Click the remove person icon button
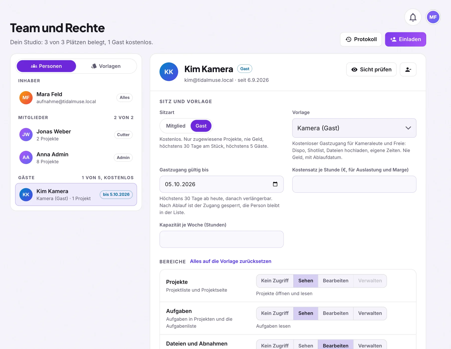The image size is (451, 349). (x=408, y=70)
